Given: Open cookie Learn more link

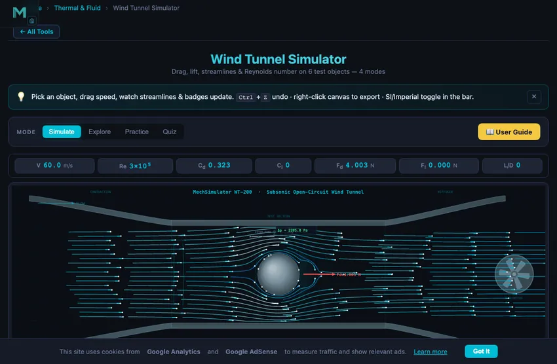Looking at the screenshot, I should (430, 352).
